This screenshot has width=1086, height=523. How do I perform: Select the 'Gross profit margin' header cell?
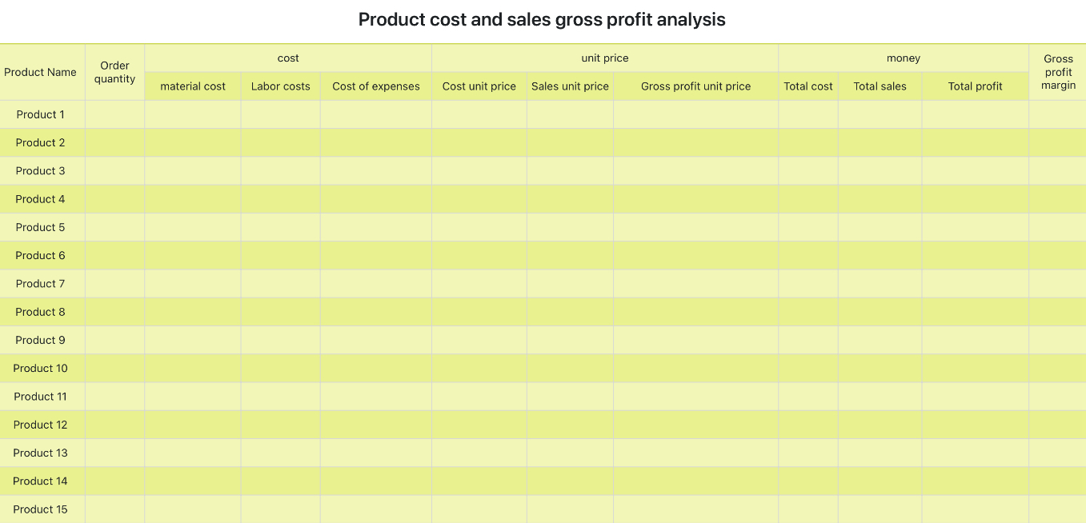click(1058, 72)
